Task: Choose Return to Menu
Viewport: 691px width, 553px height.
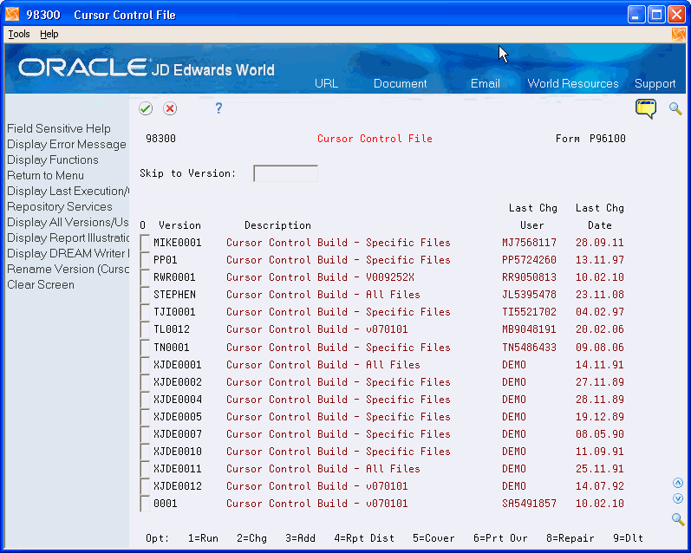Action: (45, 175)
